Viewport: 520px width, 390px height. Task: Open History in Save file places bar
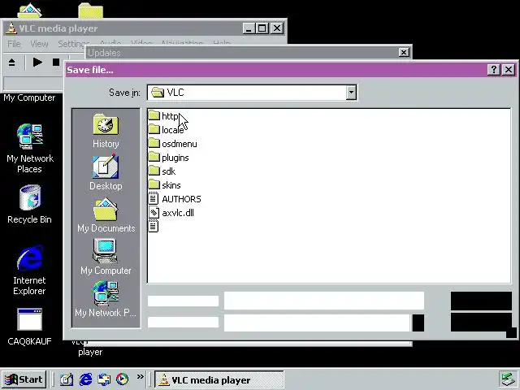click(x=106, y=131)
